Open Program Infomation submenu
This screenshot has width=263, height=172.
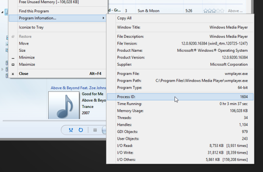point(57,18)
